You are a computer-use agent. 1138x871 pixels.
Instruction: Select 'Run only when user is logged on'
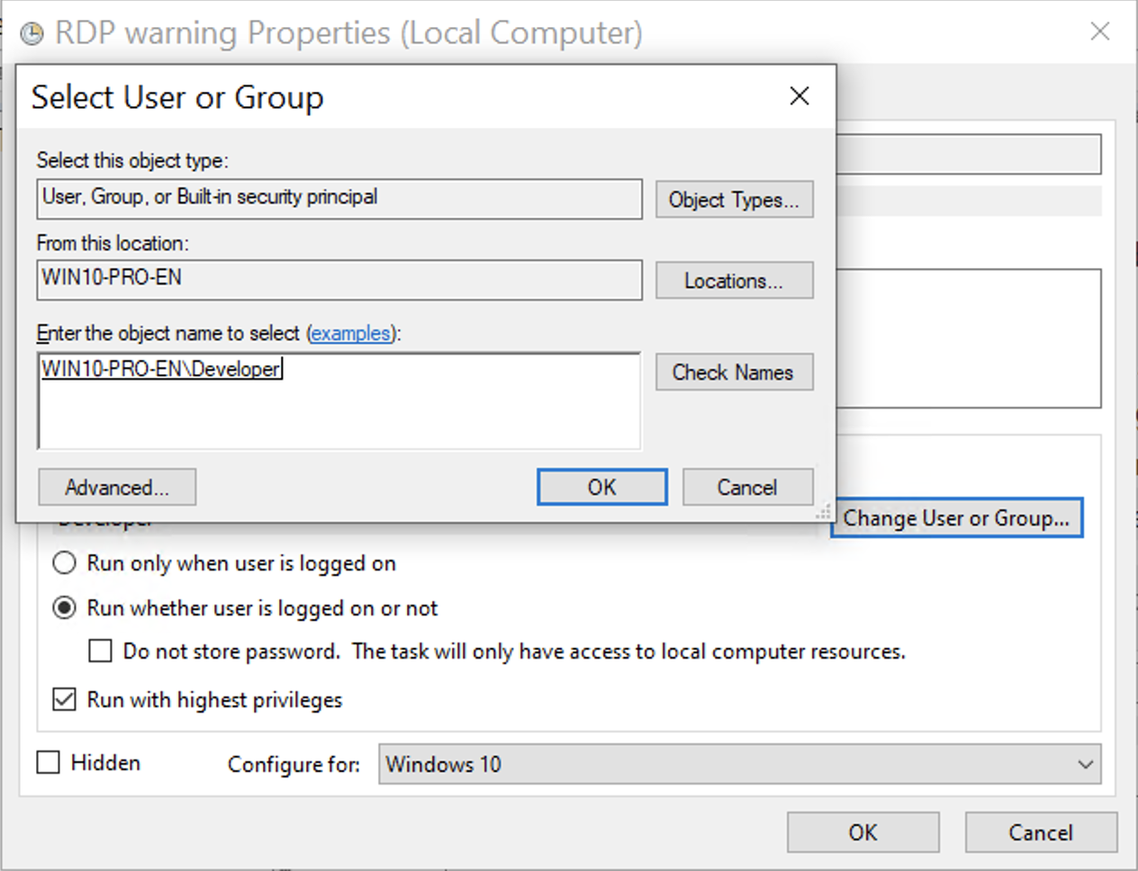[x=64, y=562]
